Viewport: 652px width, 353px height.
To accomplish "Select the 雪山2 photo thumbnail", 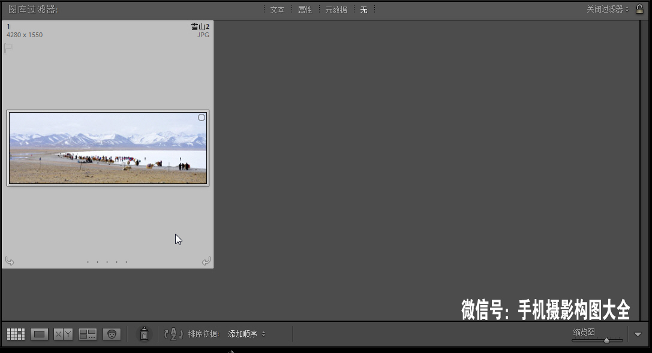I will pyautogui.click(x=108, y=147).
